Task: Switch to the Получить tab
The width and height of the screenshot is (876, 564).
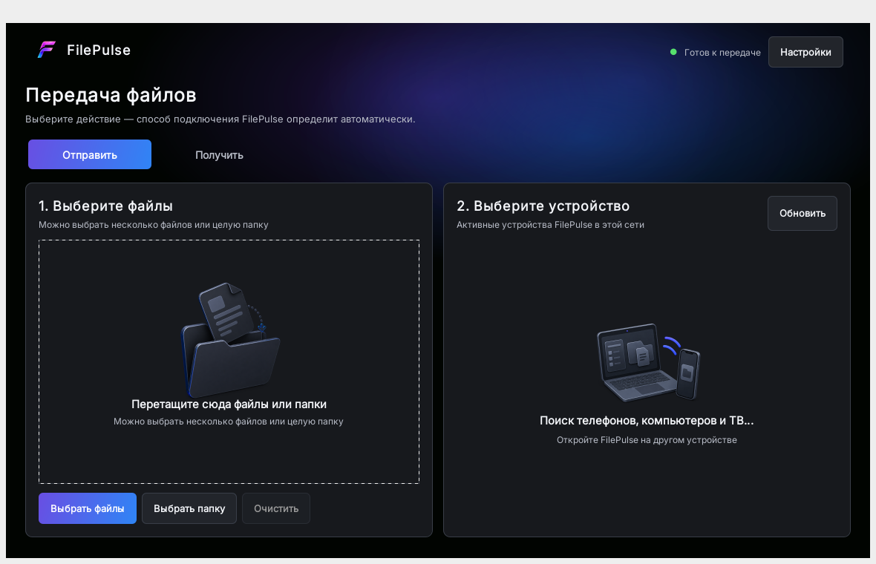Action: 219,154
